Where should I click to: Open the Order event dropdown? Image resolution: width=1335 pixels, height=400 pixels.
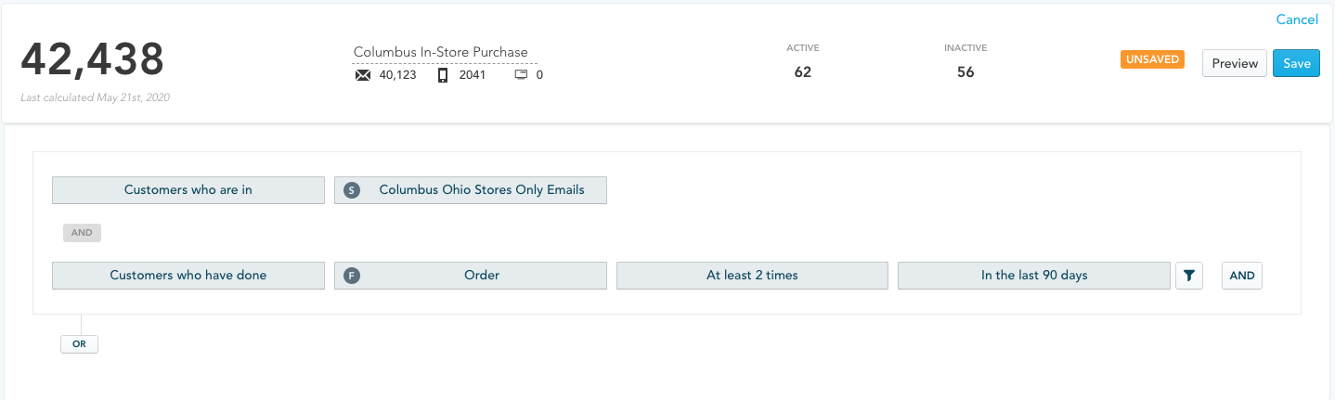click(481, 276)
